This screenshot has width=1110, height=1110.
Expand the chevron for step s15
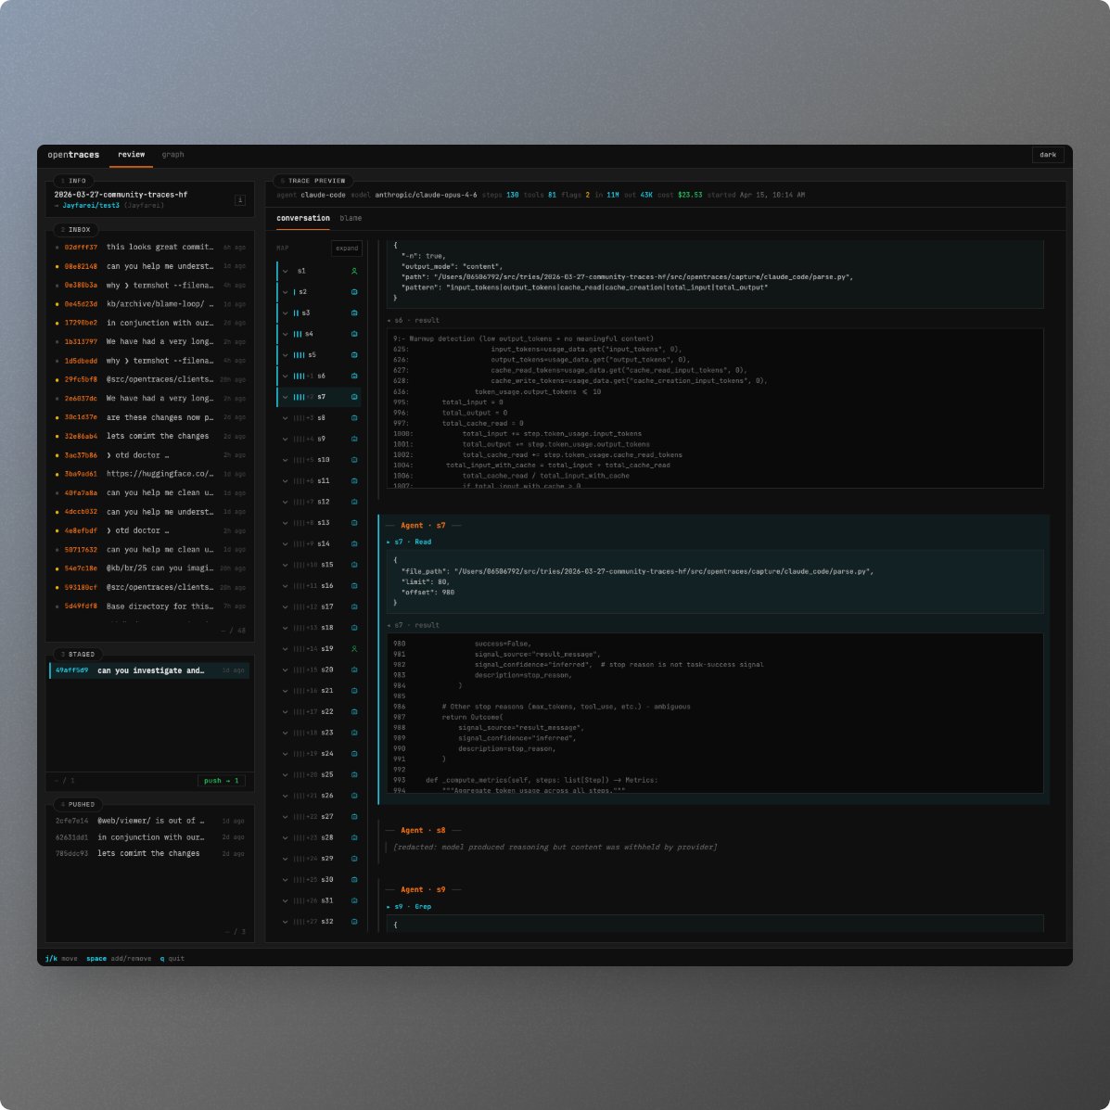click(x=286, y=565)
